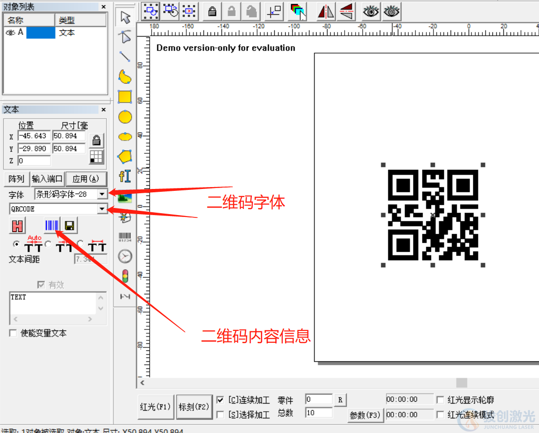Select the third text spacing radio button
This screenshot has width=539, height=433.
pos(80,244)
